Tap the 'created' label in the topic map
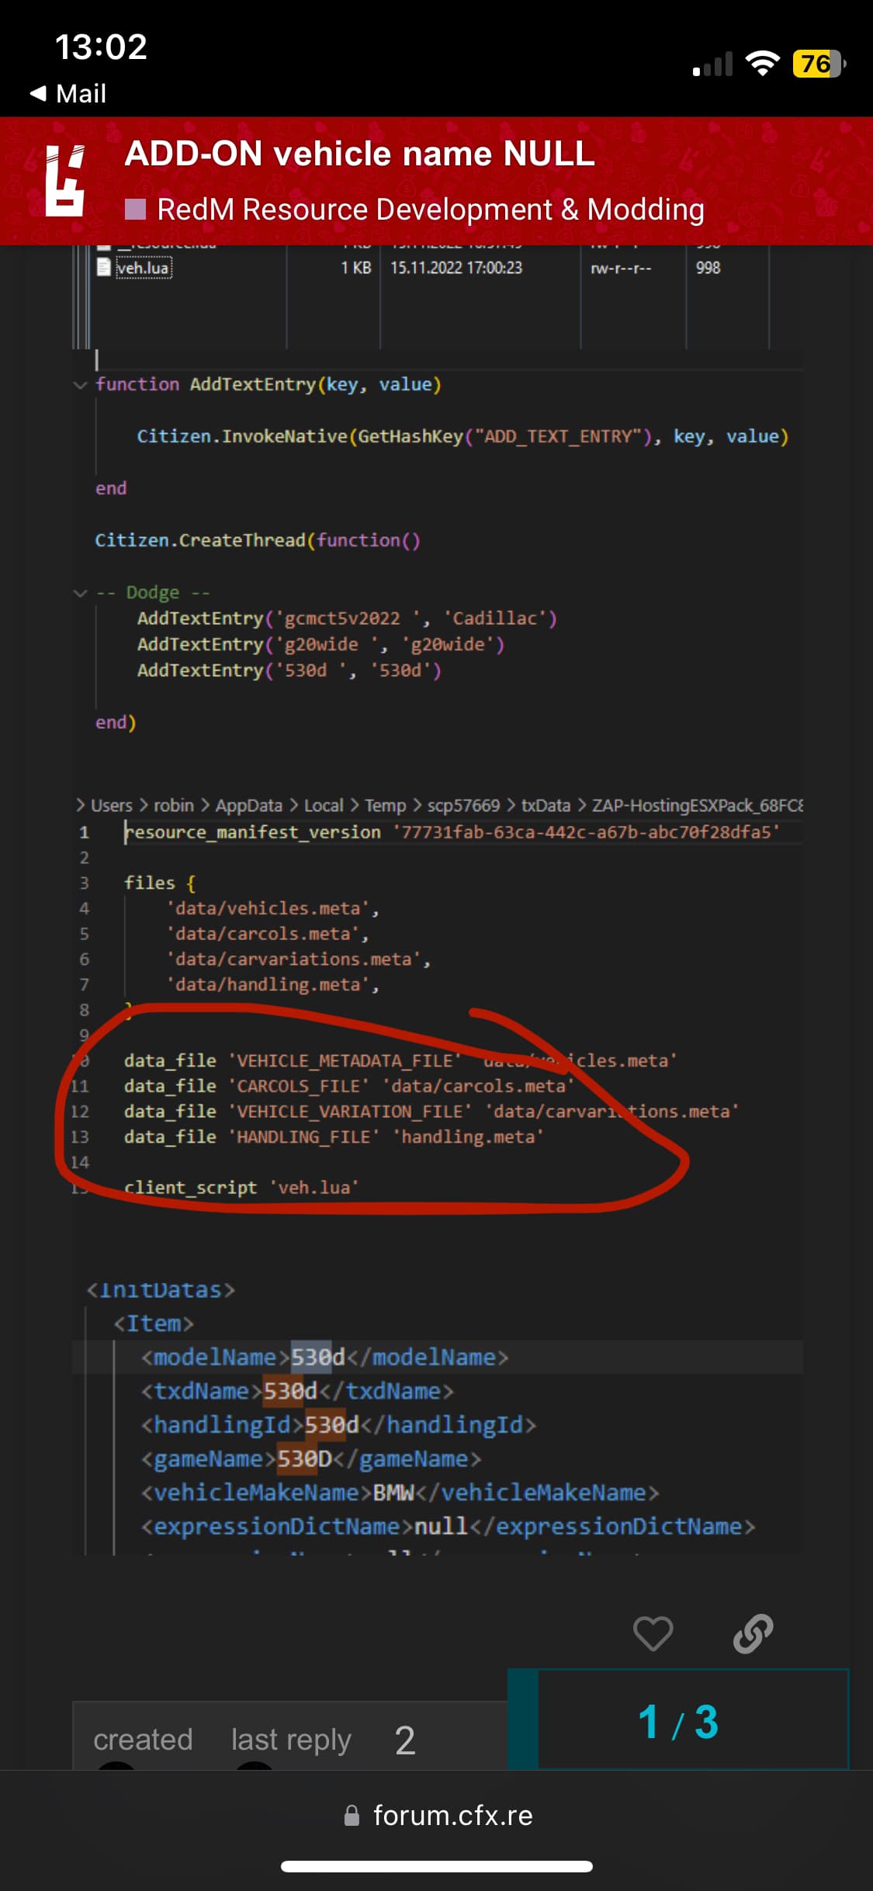The image size is (873, 1891). click(143, 1740)
